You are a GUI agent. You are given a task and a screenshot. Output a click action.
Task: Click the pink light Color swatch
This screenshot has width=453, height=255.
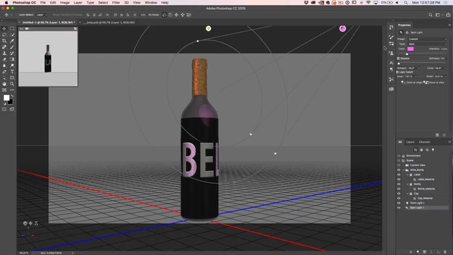(411, 49)
